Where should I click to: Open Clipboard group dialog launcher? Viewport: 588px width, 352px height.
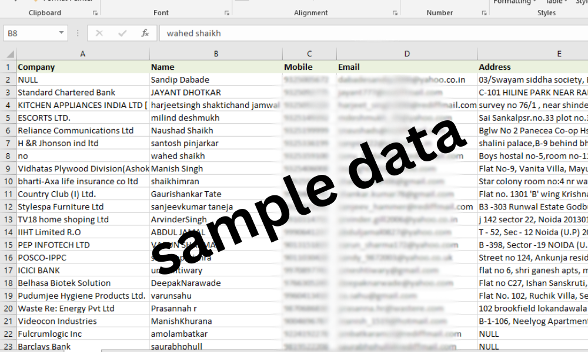95,13
